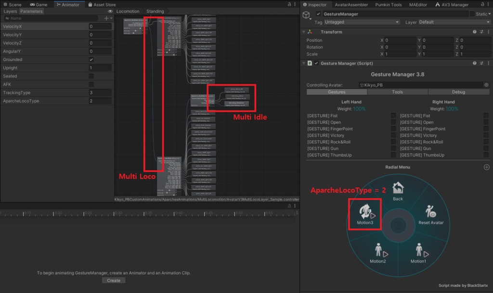Click the GestureManager cube icon in Inspector

[x=307, y=14]
